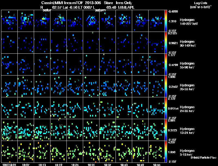This screenshot has height=166, width=218.
Task: Click the Hydrogen 5-13 keV color bar
Action: pyautogui.click(x=166, y=152)
